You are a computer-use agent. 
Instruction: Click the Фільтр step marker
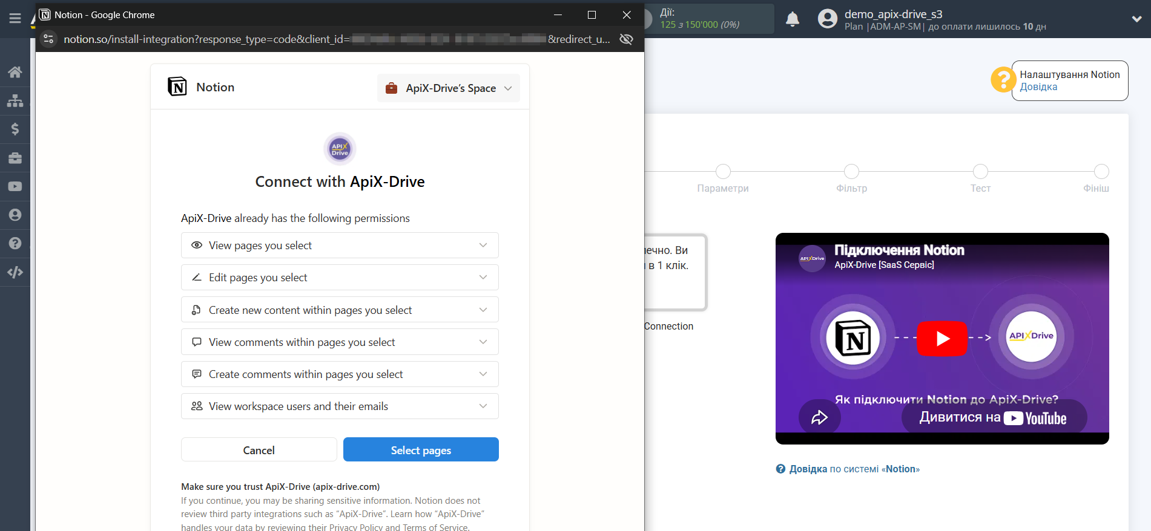(x=852, y=172)
